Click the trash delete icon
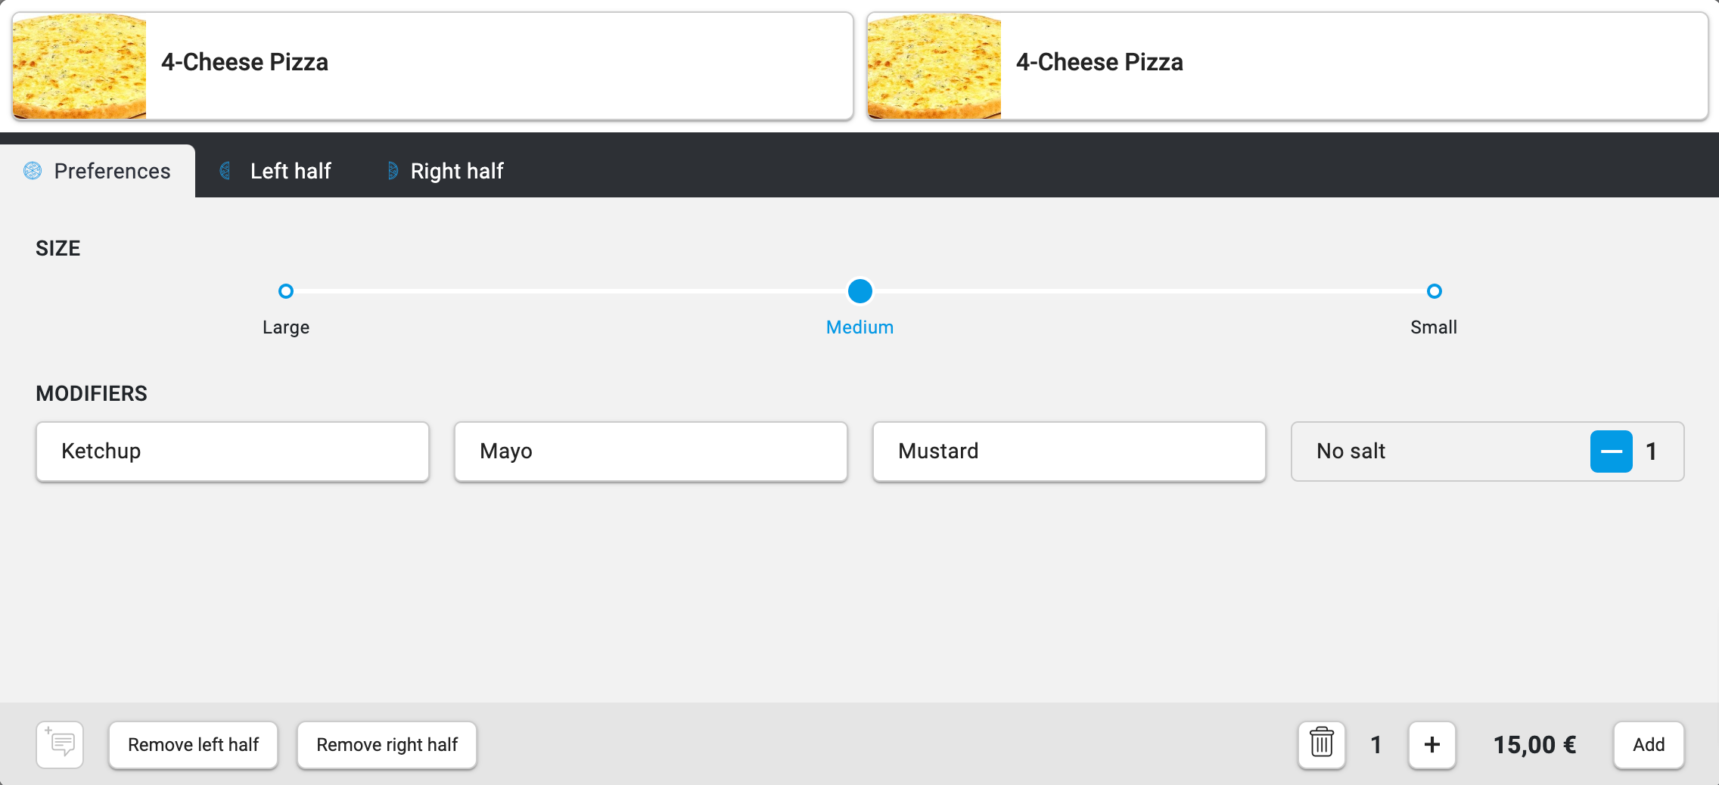This screenshot has width=1719, height=785. coord(1321,745)
